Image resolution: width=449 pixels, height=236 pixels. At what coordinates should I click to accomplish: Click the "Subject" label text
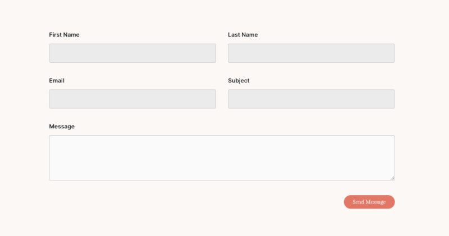click(x=239, y=81)
